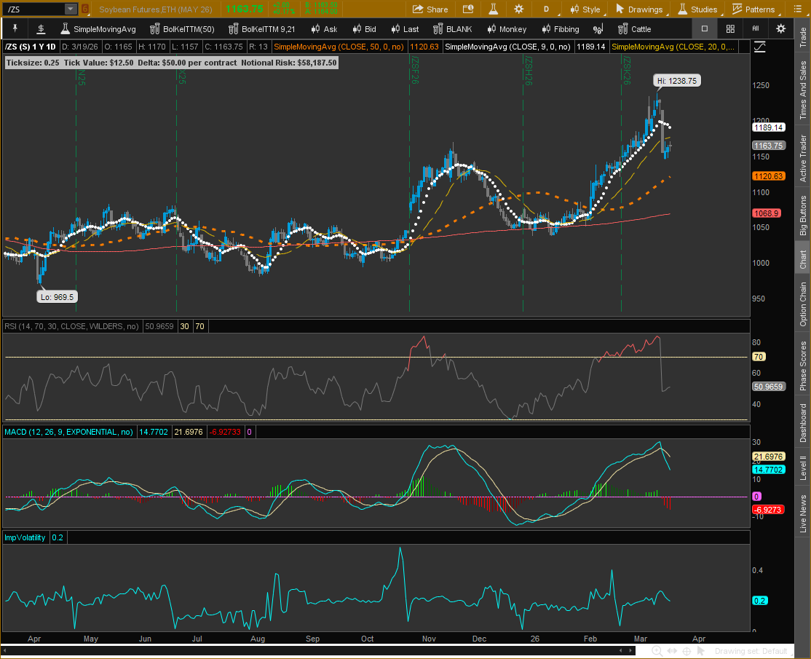This screenshot has height=659, width=811.
Task: Open chart settings gear beside timeframe D
Action: click(519, 9)
